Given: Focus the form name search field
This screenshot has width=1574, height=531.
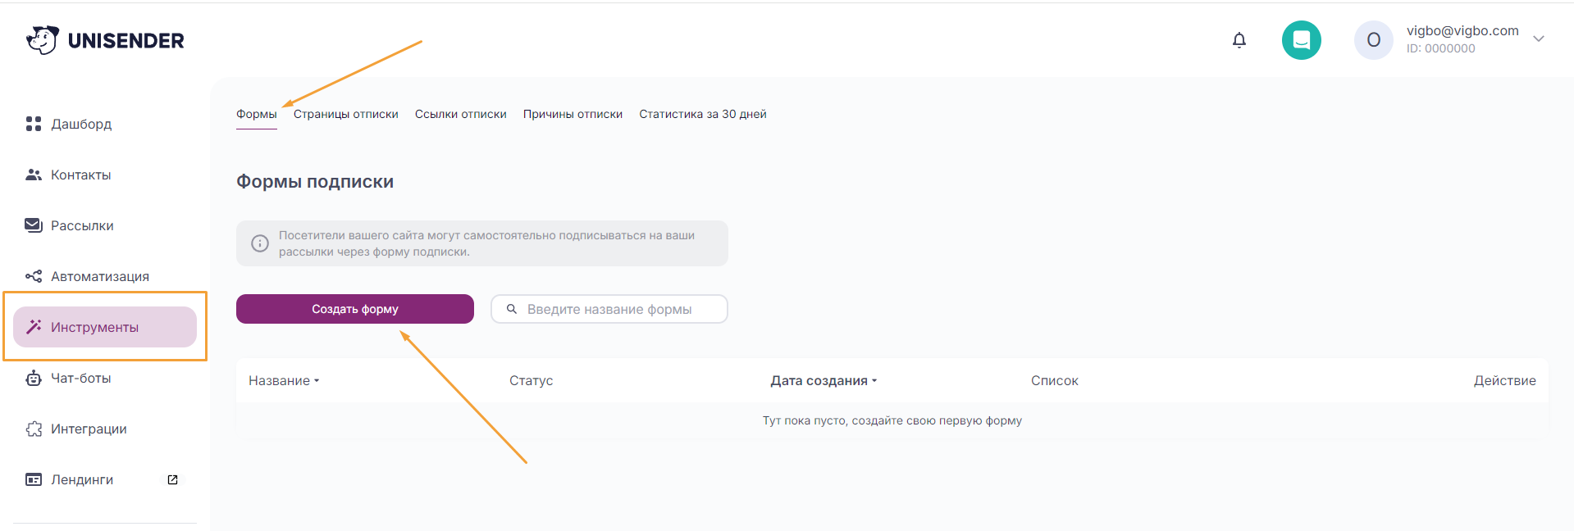Looking at the screenshot, I should [609, 309].
